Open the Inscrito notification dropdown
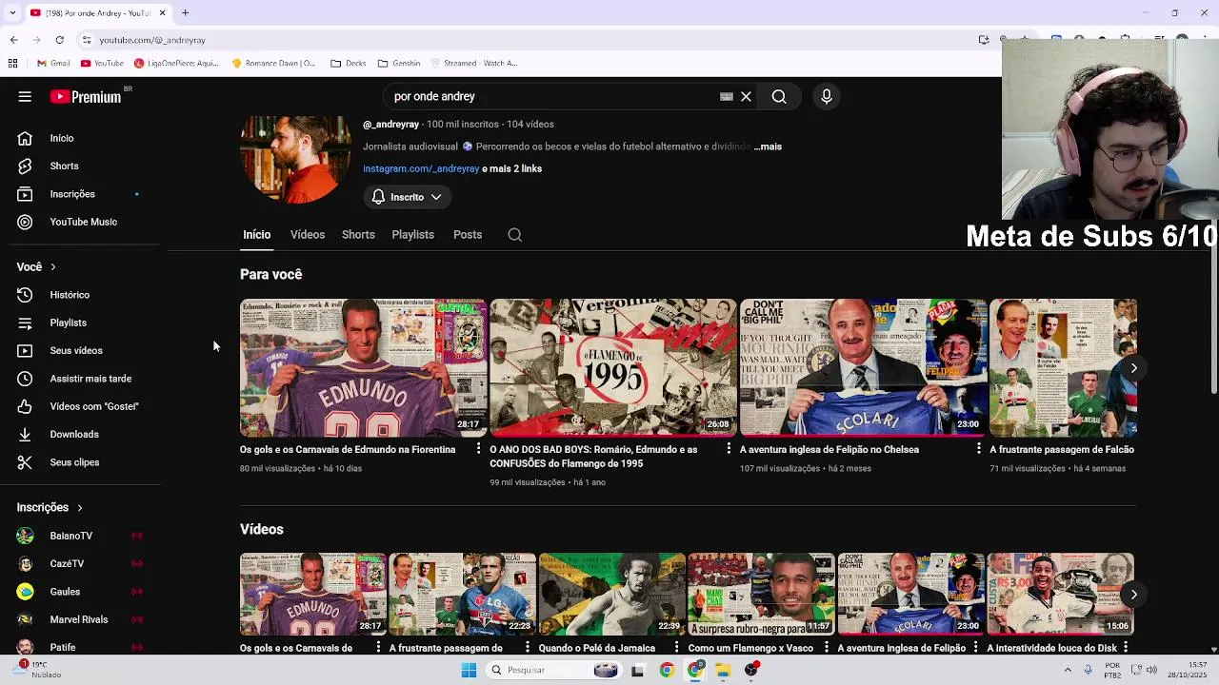The image size is (1219, 685). 407,197
